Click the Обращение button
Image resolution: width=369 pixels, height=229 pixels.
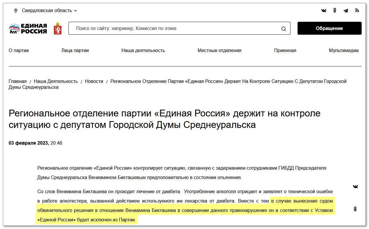pyautogui.click(x=329, y=28)
